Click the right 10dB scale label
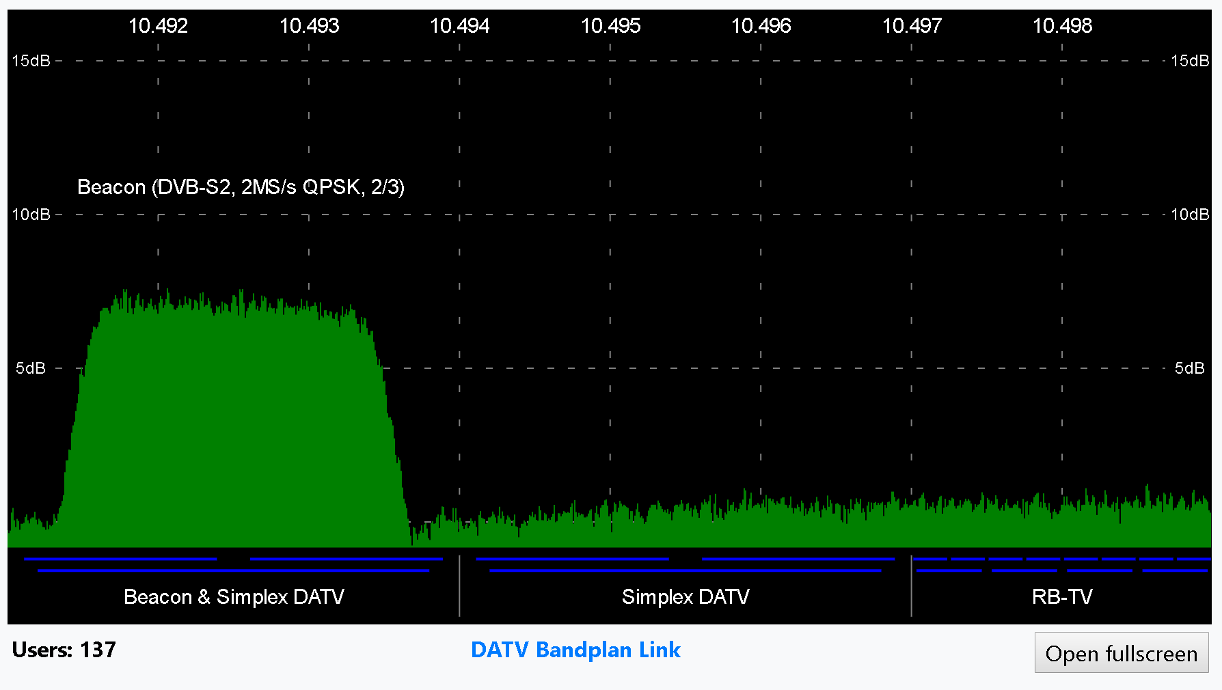The height and width of the screenshot is (690, 1222). tap(1190, 215)
